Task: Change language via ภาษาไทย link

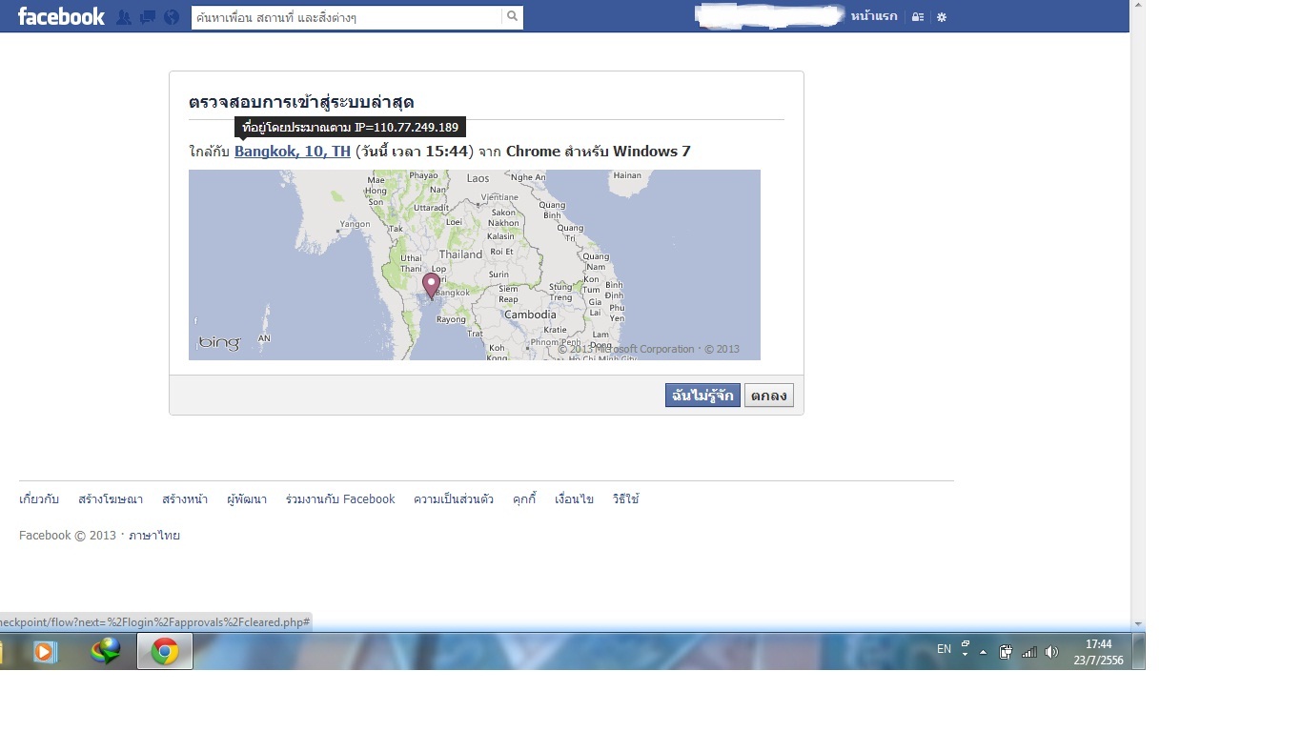Action: [154, 536]
